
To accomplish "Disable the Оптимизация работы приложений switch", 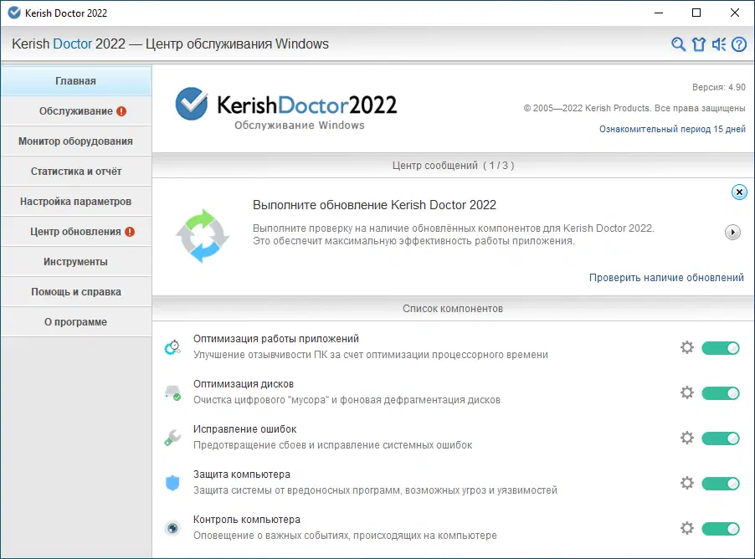I will 721,348.
